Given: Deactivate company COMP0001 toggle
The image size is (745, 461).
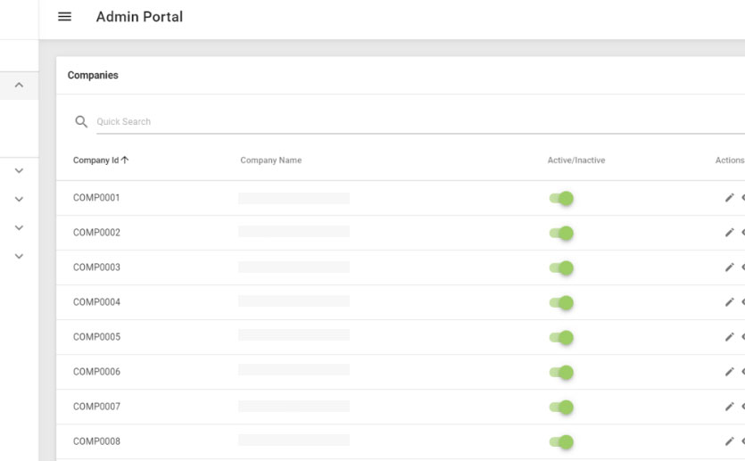Looking at the screenshot, I should [x=561, y=198].
